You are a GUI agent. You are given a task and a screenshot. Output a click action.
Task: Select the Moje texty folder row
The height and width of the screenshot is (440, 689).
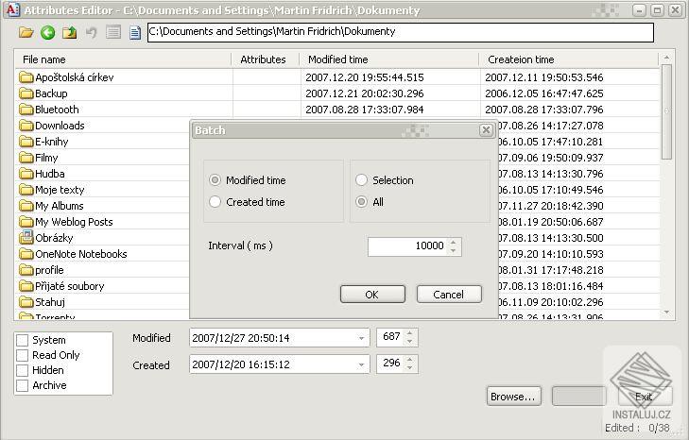[x=104, y=190]
